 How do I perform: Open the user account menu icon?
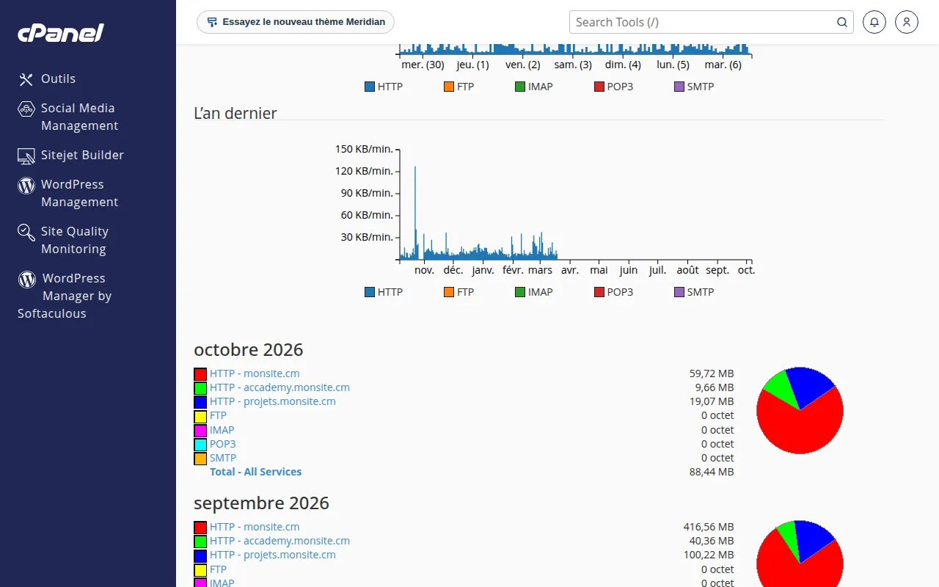[x=907, y=22]
